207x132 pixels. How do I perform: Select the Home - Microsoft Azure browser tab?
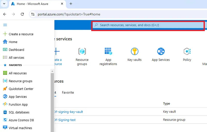click(x=38, y=4)
